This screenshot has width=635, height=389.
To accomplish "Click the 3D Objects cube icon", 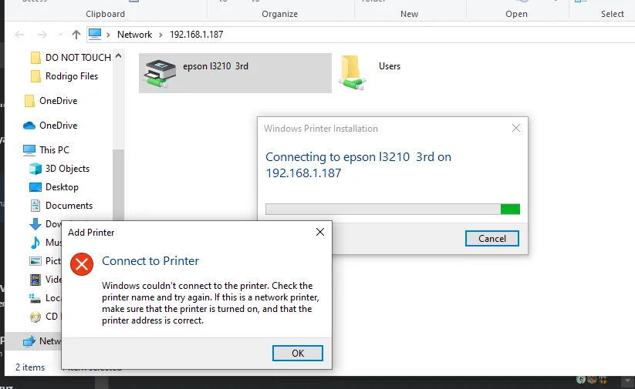I will (x=35, y=169).
